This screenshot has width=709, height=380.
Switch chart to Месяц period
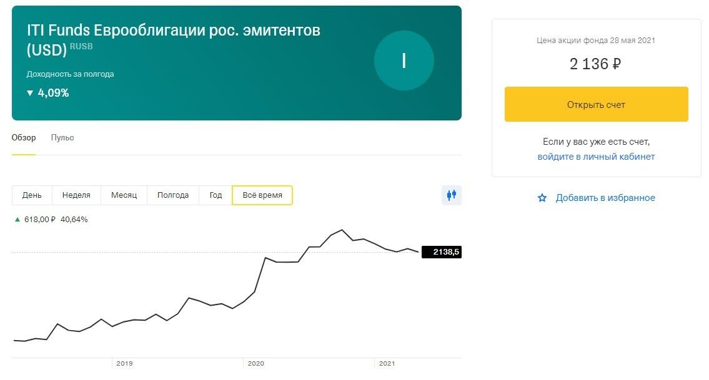[124, 195]
